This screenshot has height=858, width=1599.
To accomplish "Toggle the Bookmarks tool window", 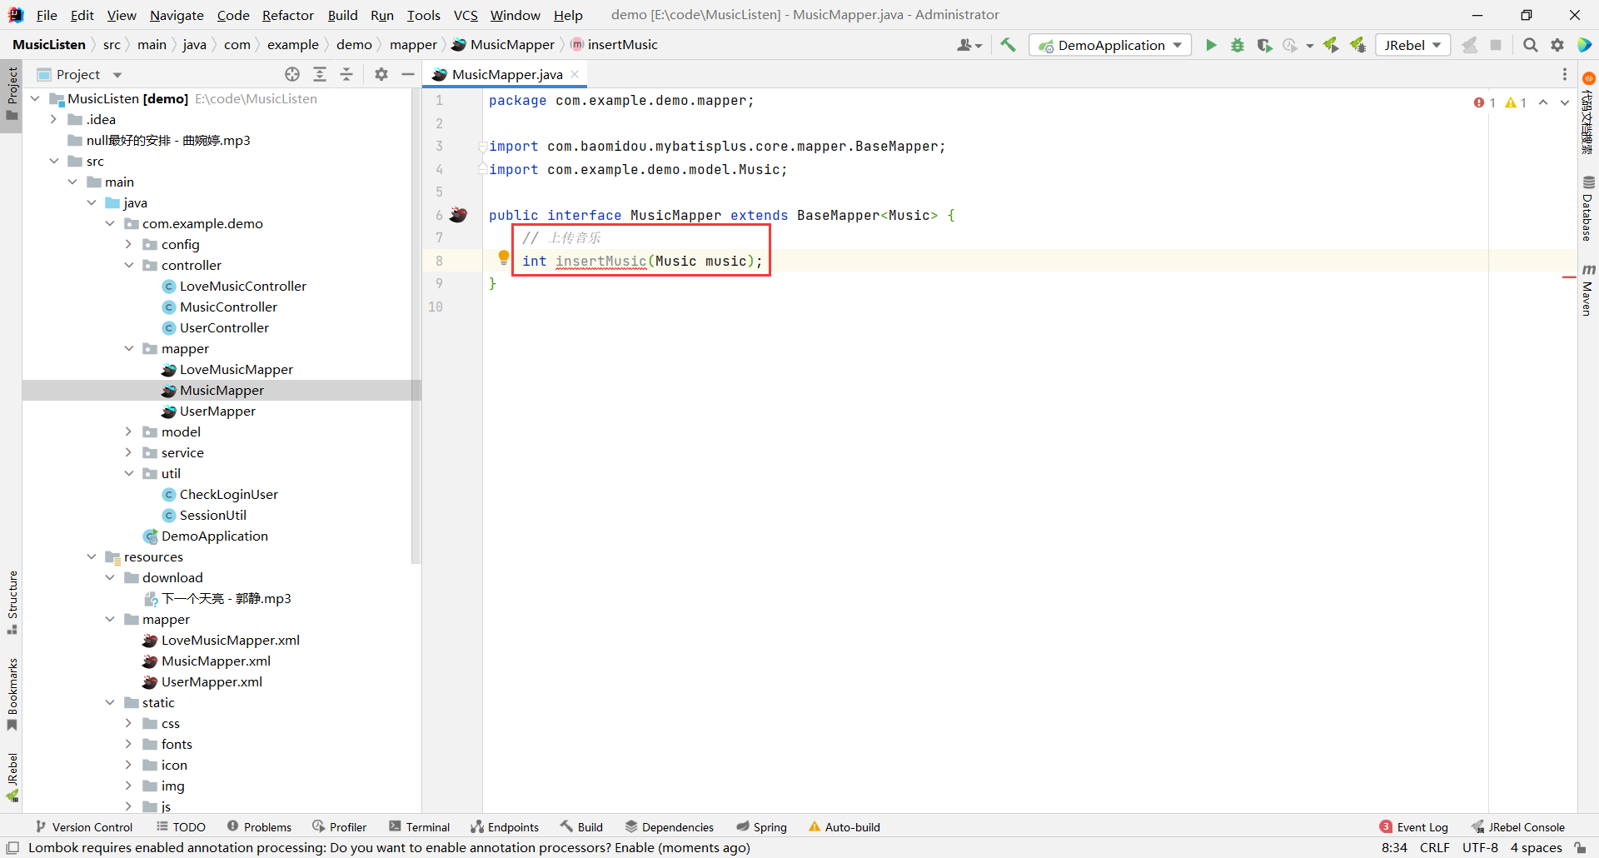I will pos(12,695).
